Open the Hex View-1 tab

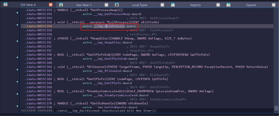(x=84, y=5)
